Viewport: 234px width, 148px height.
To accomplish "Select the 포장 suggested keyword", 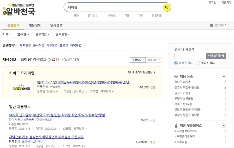I will [76, 15].
